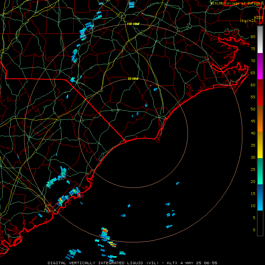Pick the orange-brown segment of VIL legend
265x265 pixels.
pos(260,118)
